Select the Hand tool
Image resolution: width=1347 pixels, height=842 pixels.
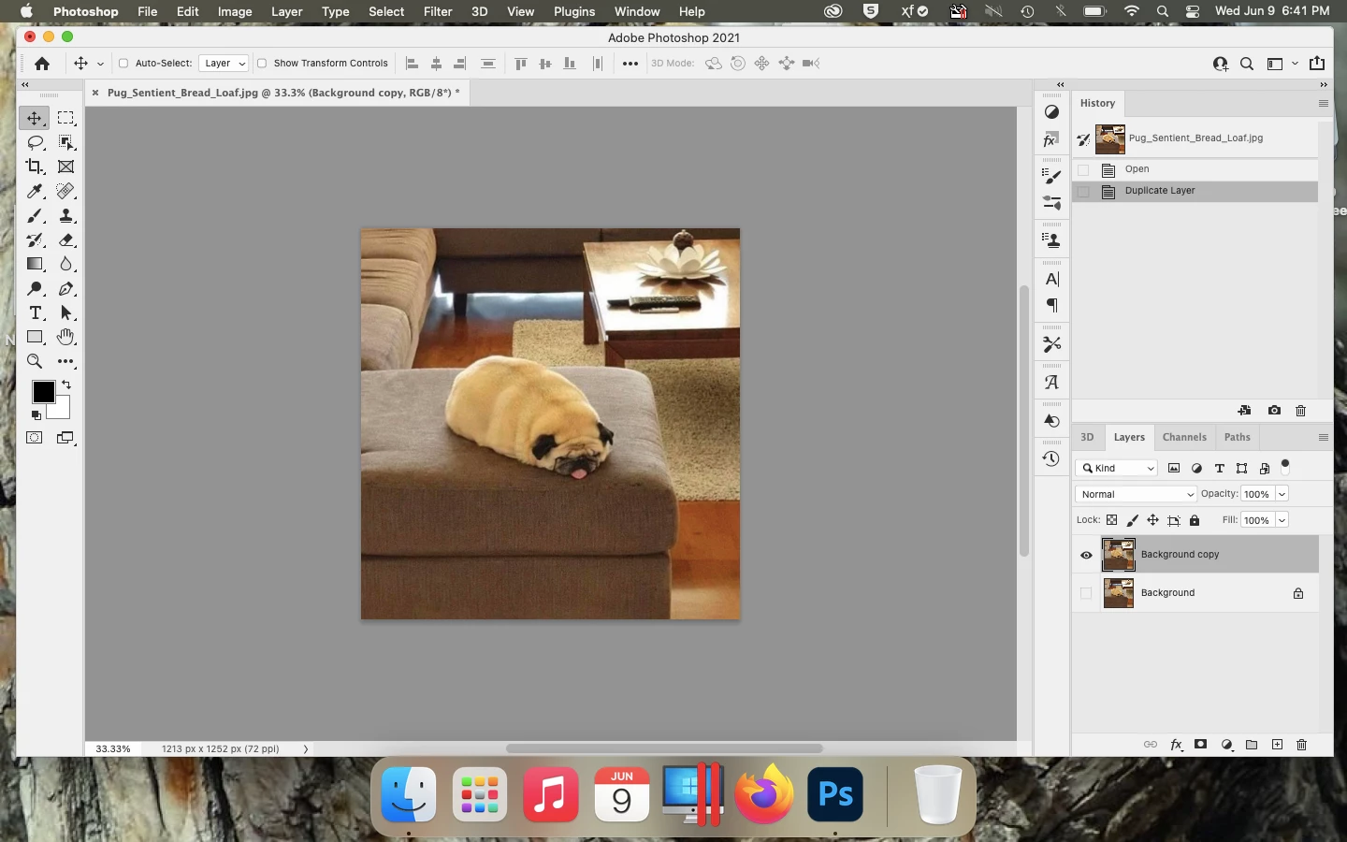(x=65, y=337)
